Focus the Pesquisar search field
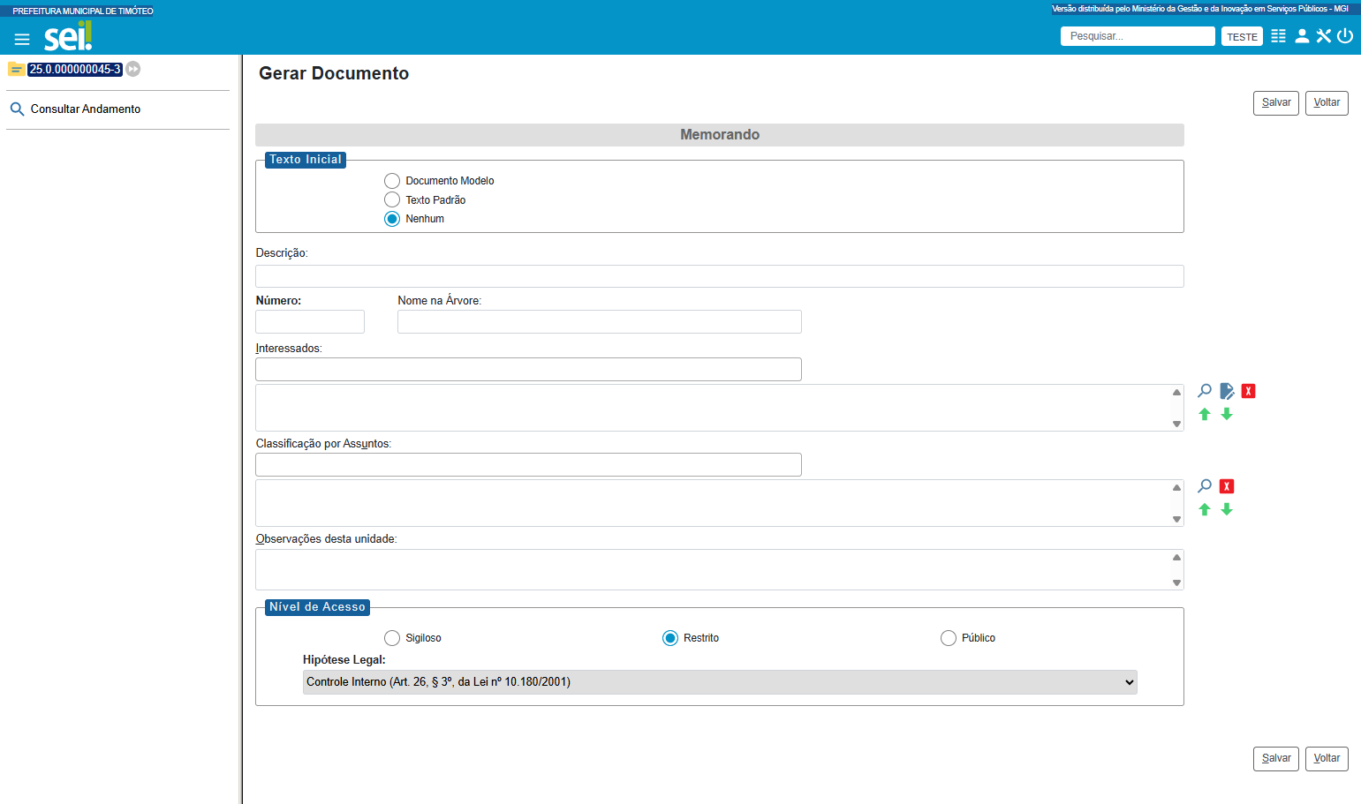 tap(1138, 36)
